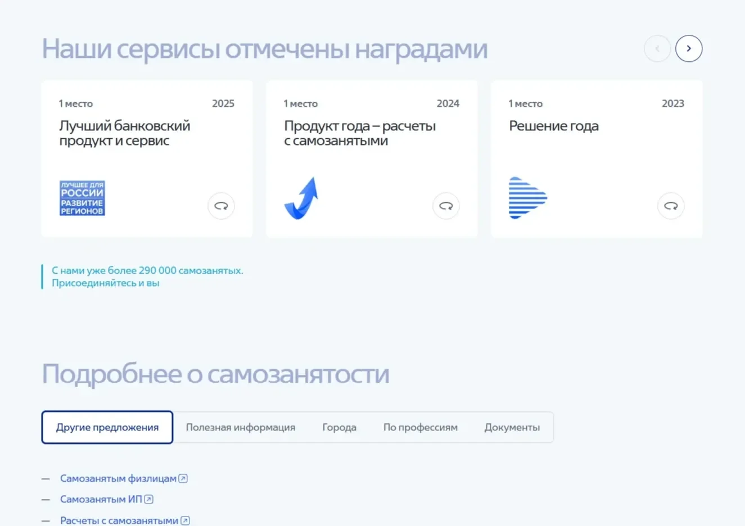Flip the 2024 award card with the round arrow icon
This screenshot has height=526, width=745.
(446, 206)
